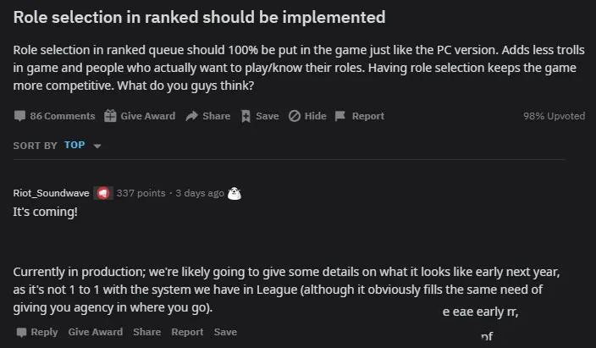The image size is (596, 348).
Task: Click the white Snoo icon after timestamp
Action: pyautogui.click(x=235, y=193)
